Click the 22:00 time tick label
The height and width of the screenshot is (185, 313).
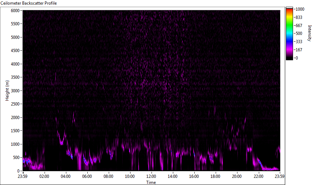click(258, 176)
